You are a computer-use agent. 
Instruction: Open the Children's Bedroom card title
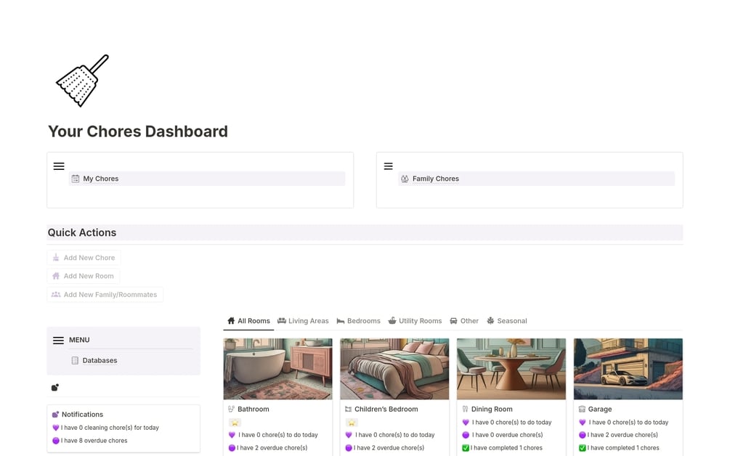tap(386, 409)
